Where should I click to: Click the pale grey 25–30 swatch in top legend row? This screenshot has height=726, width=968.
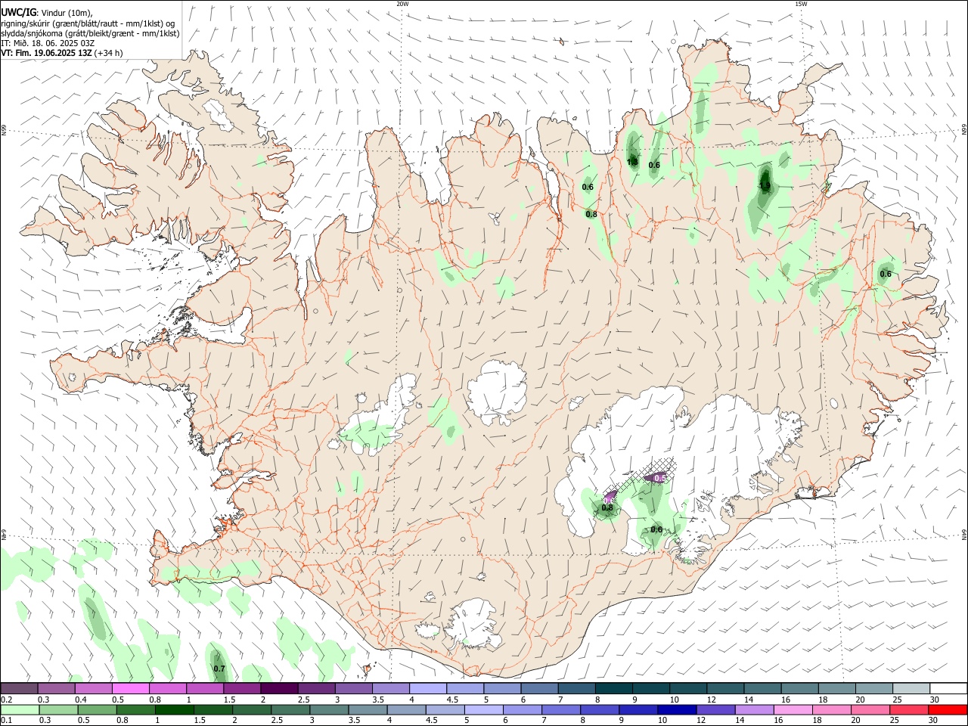[x=911, y=688]
